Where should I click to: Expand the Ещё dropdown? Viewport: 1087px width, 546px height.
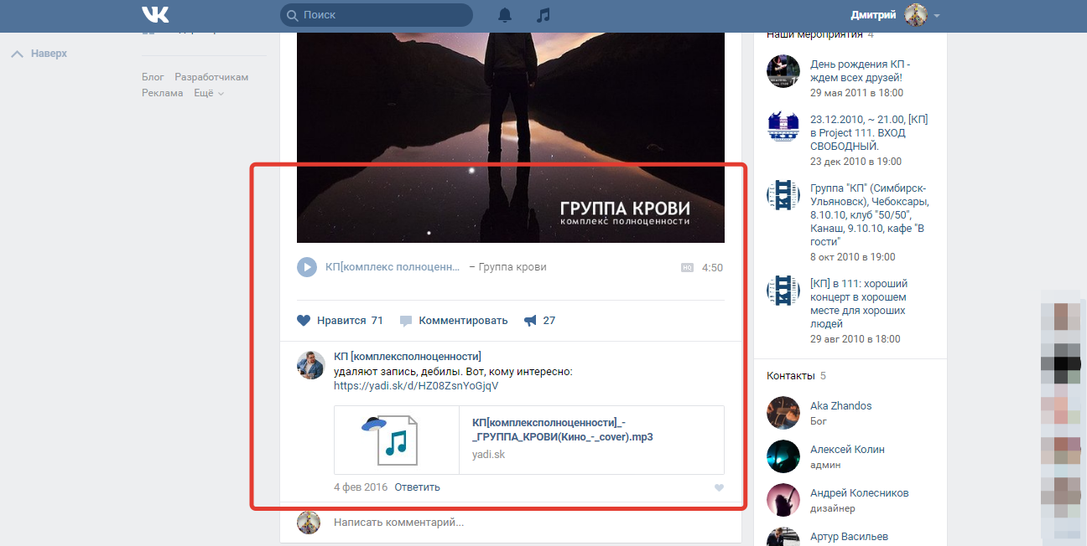[209, 93]
